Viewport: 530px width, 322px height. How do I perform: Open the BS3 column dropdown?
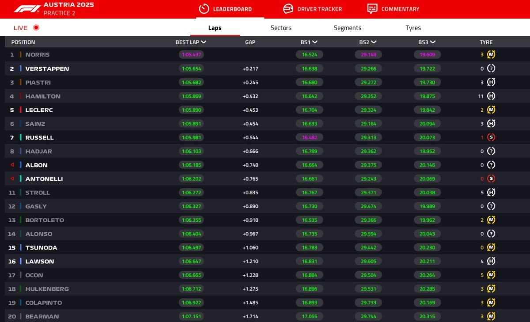pyautogui.click(x=433, y=42)
